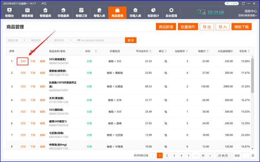
Task: Click 编辑 for 黄鹤楼(硬奇景) row
Action: point(42,73)
